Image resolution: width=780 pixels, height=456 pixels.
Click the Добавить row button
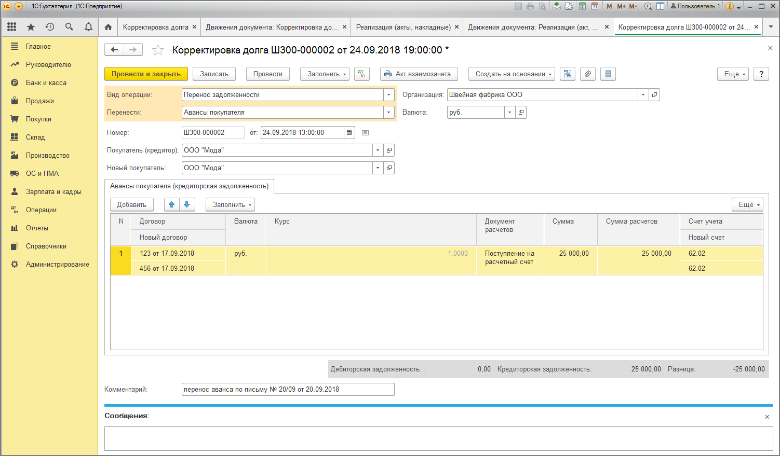point(132,204)
